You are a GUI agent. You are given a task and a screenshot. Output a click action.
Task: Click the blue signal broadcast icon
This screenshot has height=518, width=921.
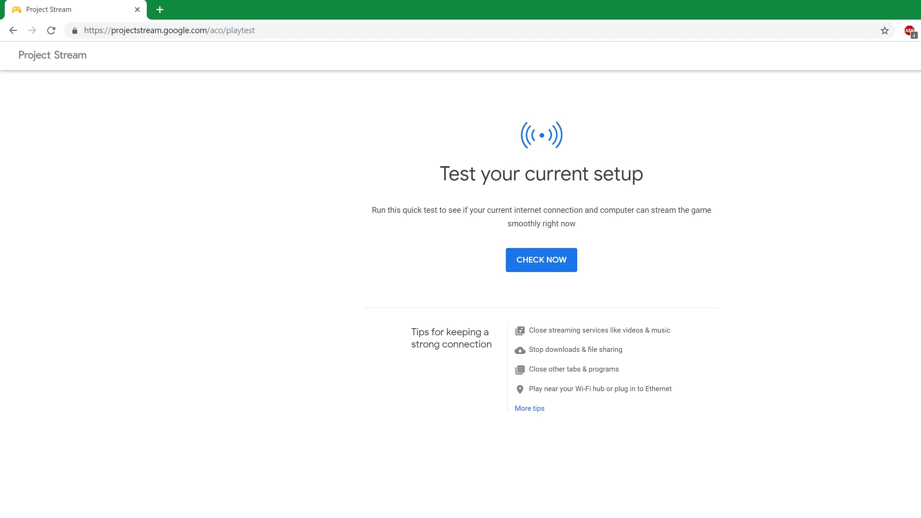click(x=541, y=135)
